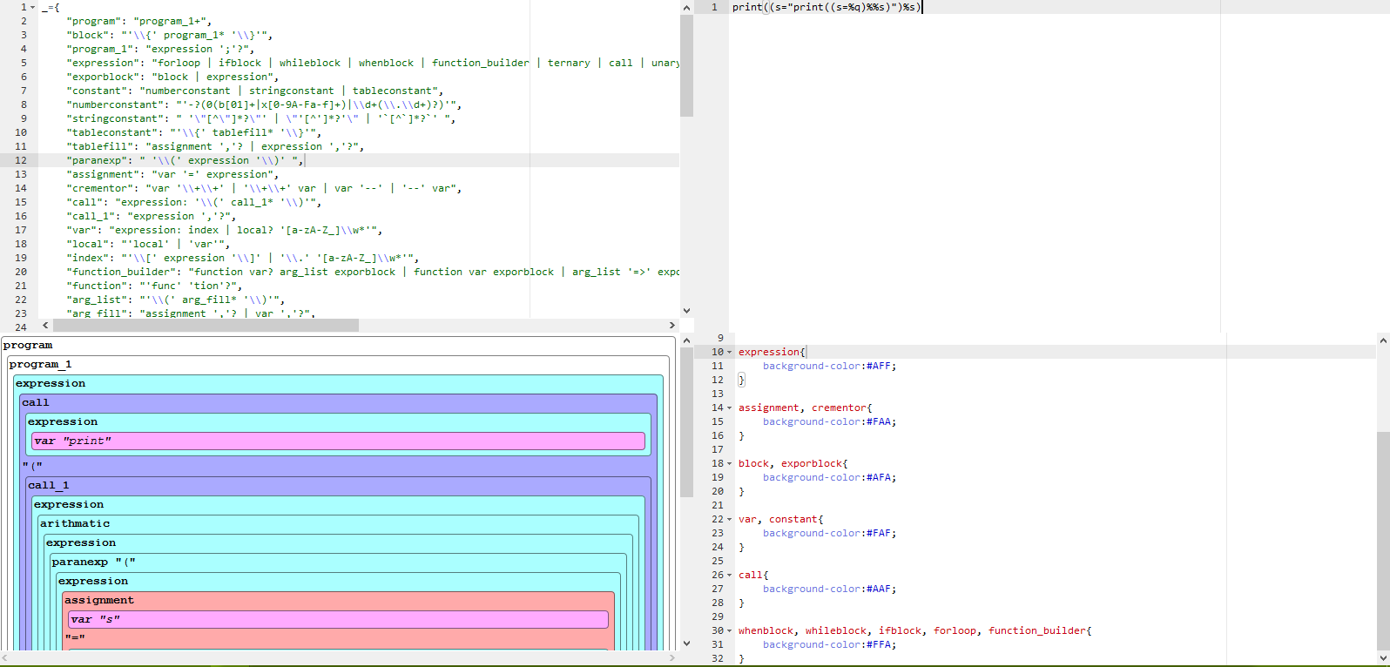Click the grammar editor scroll down arrow
Screen dimensions: 1390x667
click(686, 310)
